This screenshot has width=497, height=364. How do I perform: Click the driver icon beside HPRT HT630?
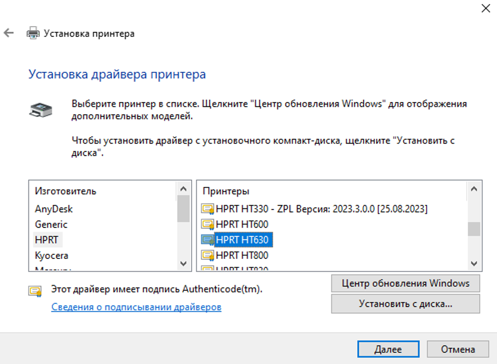[x=208, y=240]
